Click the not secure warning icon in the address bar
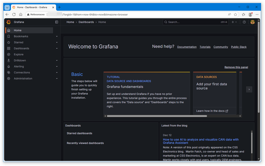This screenshot has height=166, width=265. (28, 15)
